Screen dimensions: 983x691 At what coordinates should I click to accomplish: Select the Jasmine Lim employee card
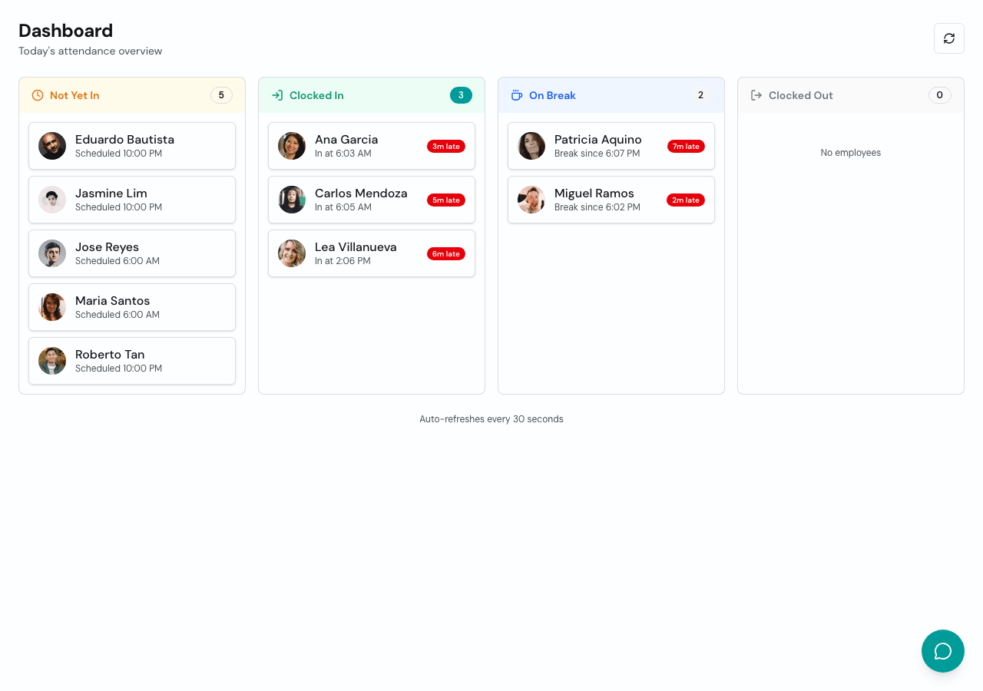pos(131,199)
